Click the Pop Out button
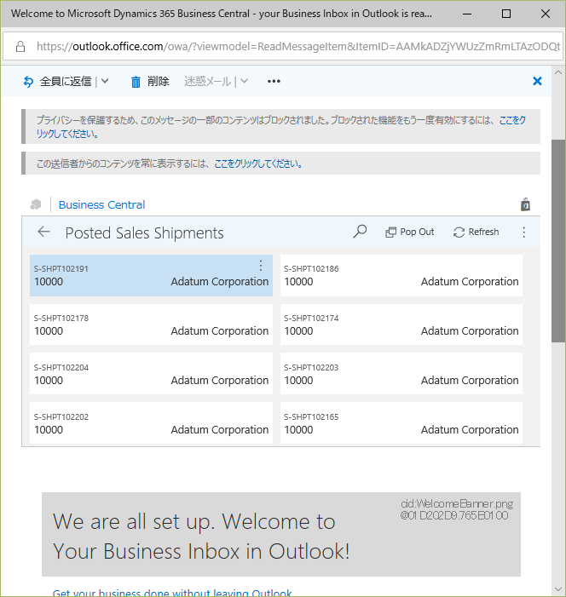The height and width of the screenshot is (597, 566). [409, 232]
